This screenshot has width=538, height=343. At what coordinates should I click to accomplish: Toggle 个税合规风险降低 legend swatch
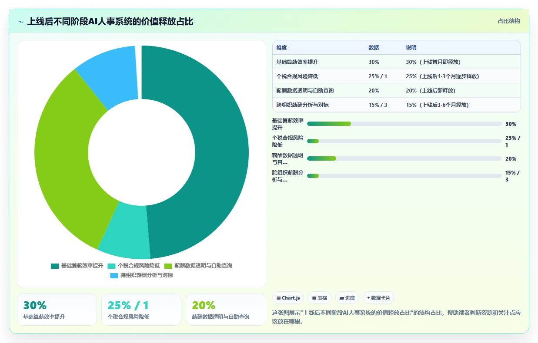click(x=112, y=266)
